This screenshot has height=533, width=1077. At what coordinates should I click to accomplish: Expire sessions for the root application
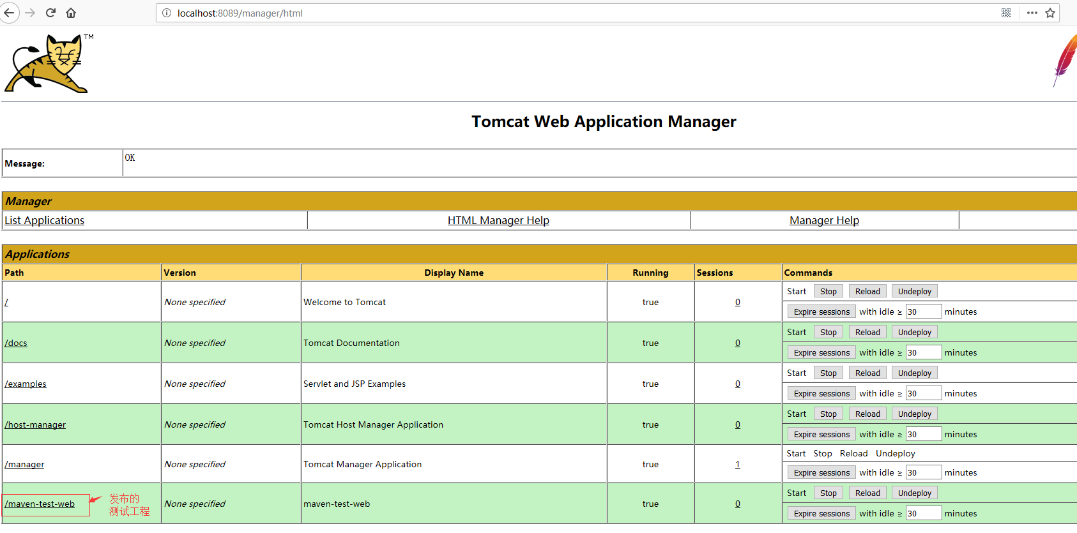point(821,312)
